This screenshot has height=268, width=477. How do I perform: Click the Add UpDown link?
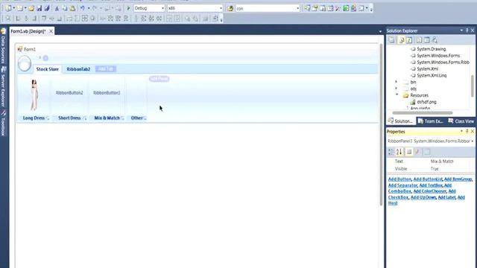(x=423, y=197)
